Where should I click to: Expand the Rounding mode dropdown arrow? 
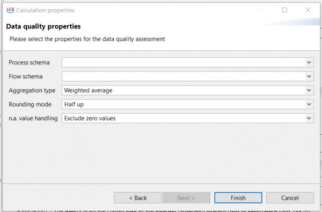pos(309,104)
